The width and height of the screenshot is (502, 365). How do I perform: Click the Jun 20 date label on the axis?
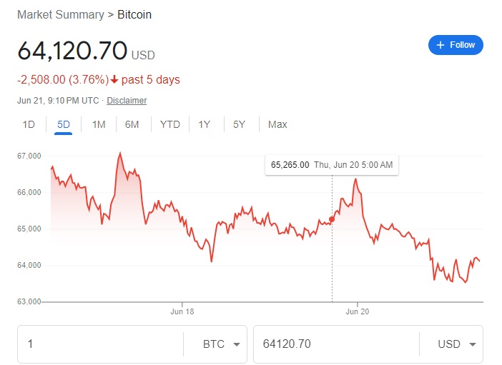(358, 311)
